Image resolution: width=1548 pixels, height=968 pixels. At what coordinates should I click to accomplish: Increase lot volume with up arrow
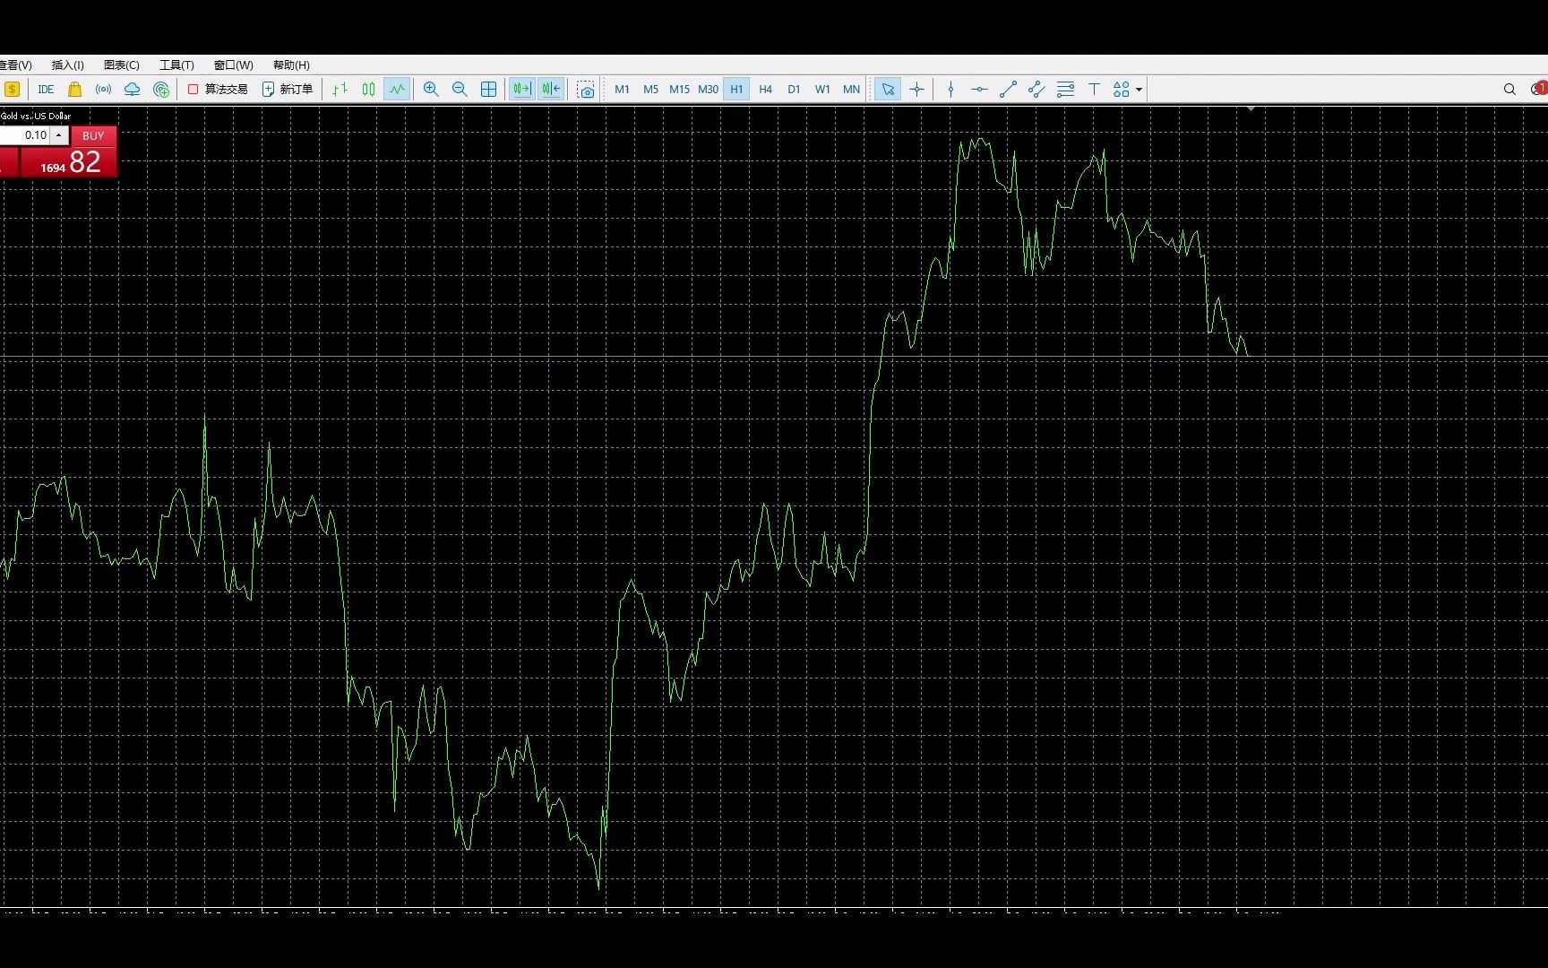click(59, 135)
